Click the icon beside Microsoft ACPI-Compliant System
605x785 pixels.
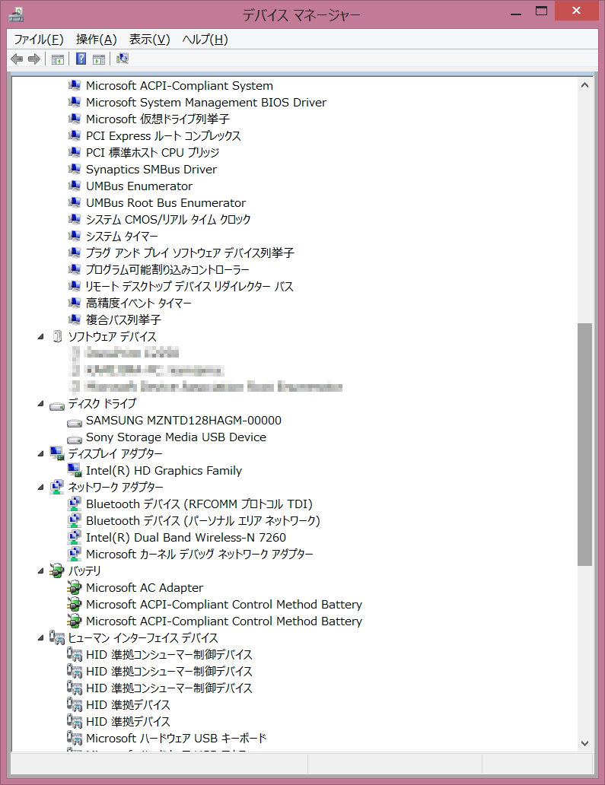click(x=74, y=86)
